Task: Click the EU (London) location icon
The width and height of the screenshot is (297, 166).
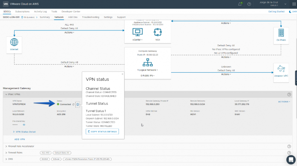Action: (22, 17)
